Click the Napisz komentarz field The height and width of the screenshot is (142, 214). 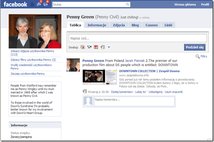(x=134, y=101)
